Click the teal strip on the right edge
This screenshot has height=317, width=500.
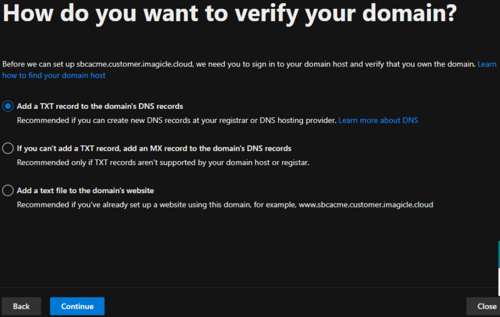[498, 254]
